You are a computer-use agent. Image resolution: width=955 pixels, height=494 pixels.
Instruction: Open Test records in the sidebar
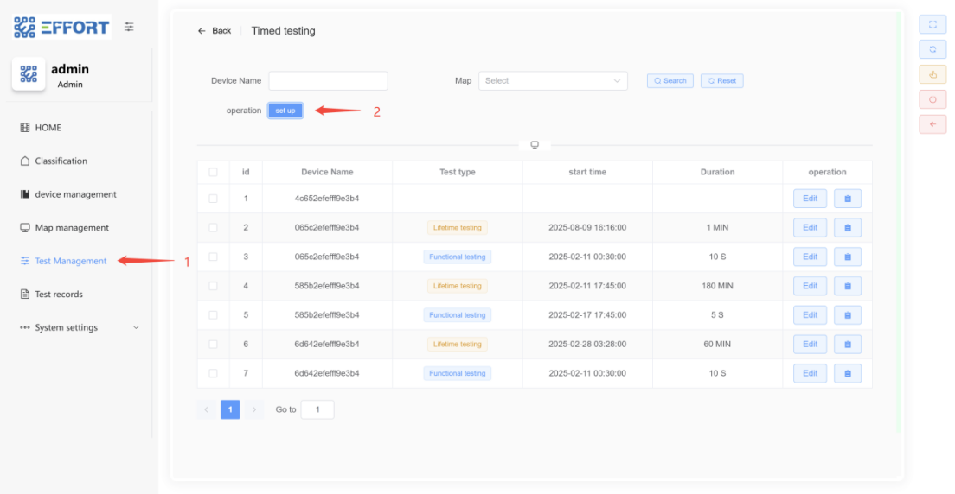pyautogui.click(x=59, y=294)
